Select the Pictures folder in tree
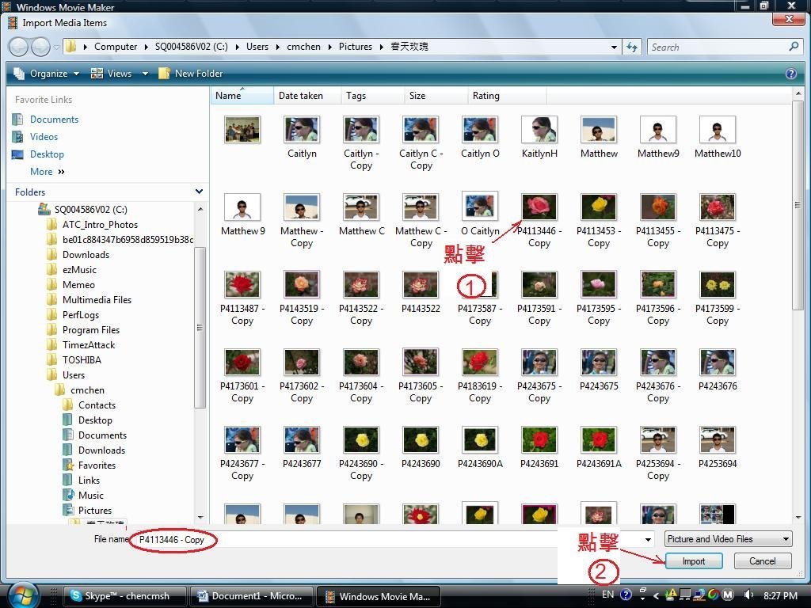 95,511
